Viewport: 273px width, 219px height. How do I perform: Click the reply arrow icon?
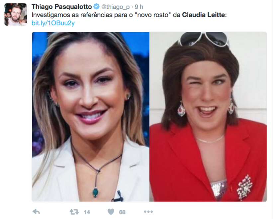pos(36,212)
